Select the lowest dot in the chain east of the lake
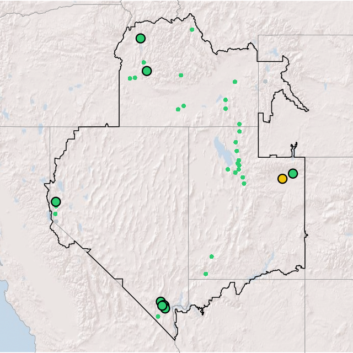This screenshot has height=353, width=353. (x=244, y=184)
